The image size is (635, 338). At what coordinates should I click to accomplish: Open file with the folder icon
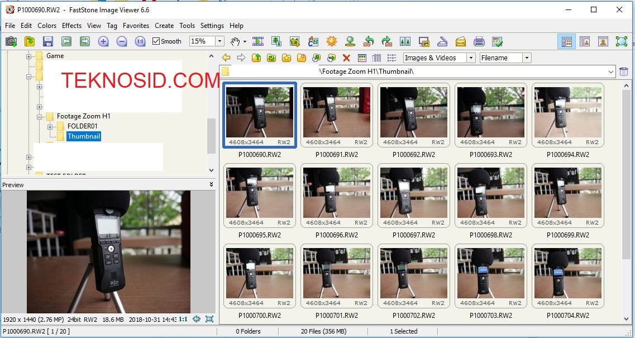click(30, 41)
